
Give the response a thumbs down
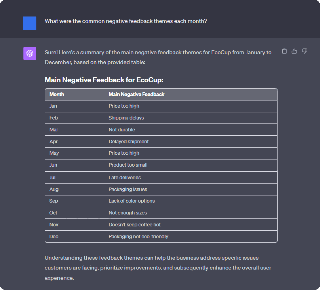pos(304,51)
